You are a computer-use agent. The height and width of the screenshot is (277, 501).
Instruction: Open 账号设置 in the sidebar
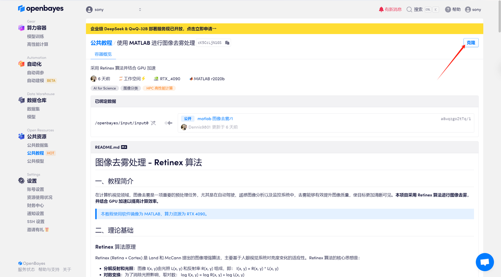[36, 189]
